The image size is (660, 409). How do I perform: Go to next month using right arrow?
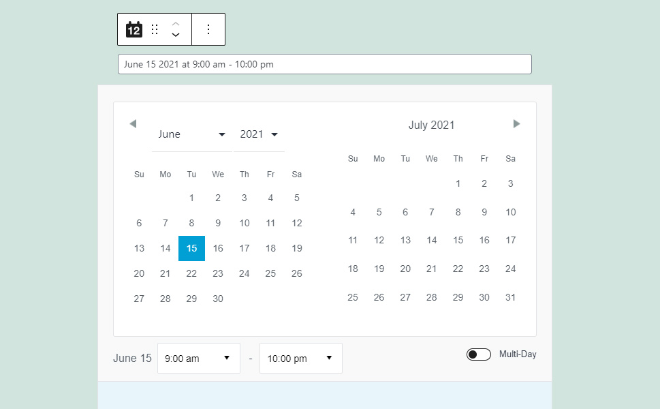(x=516, y=123)
